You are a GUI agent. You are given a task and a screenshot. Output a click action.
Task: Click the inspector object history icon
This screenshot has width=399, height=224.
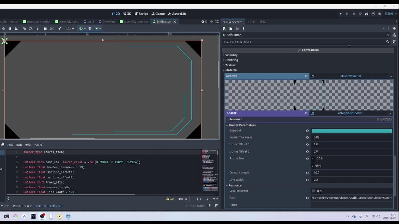[x=394, y=29]
